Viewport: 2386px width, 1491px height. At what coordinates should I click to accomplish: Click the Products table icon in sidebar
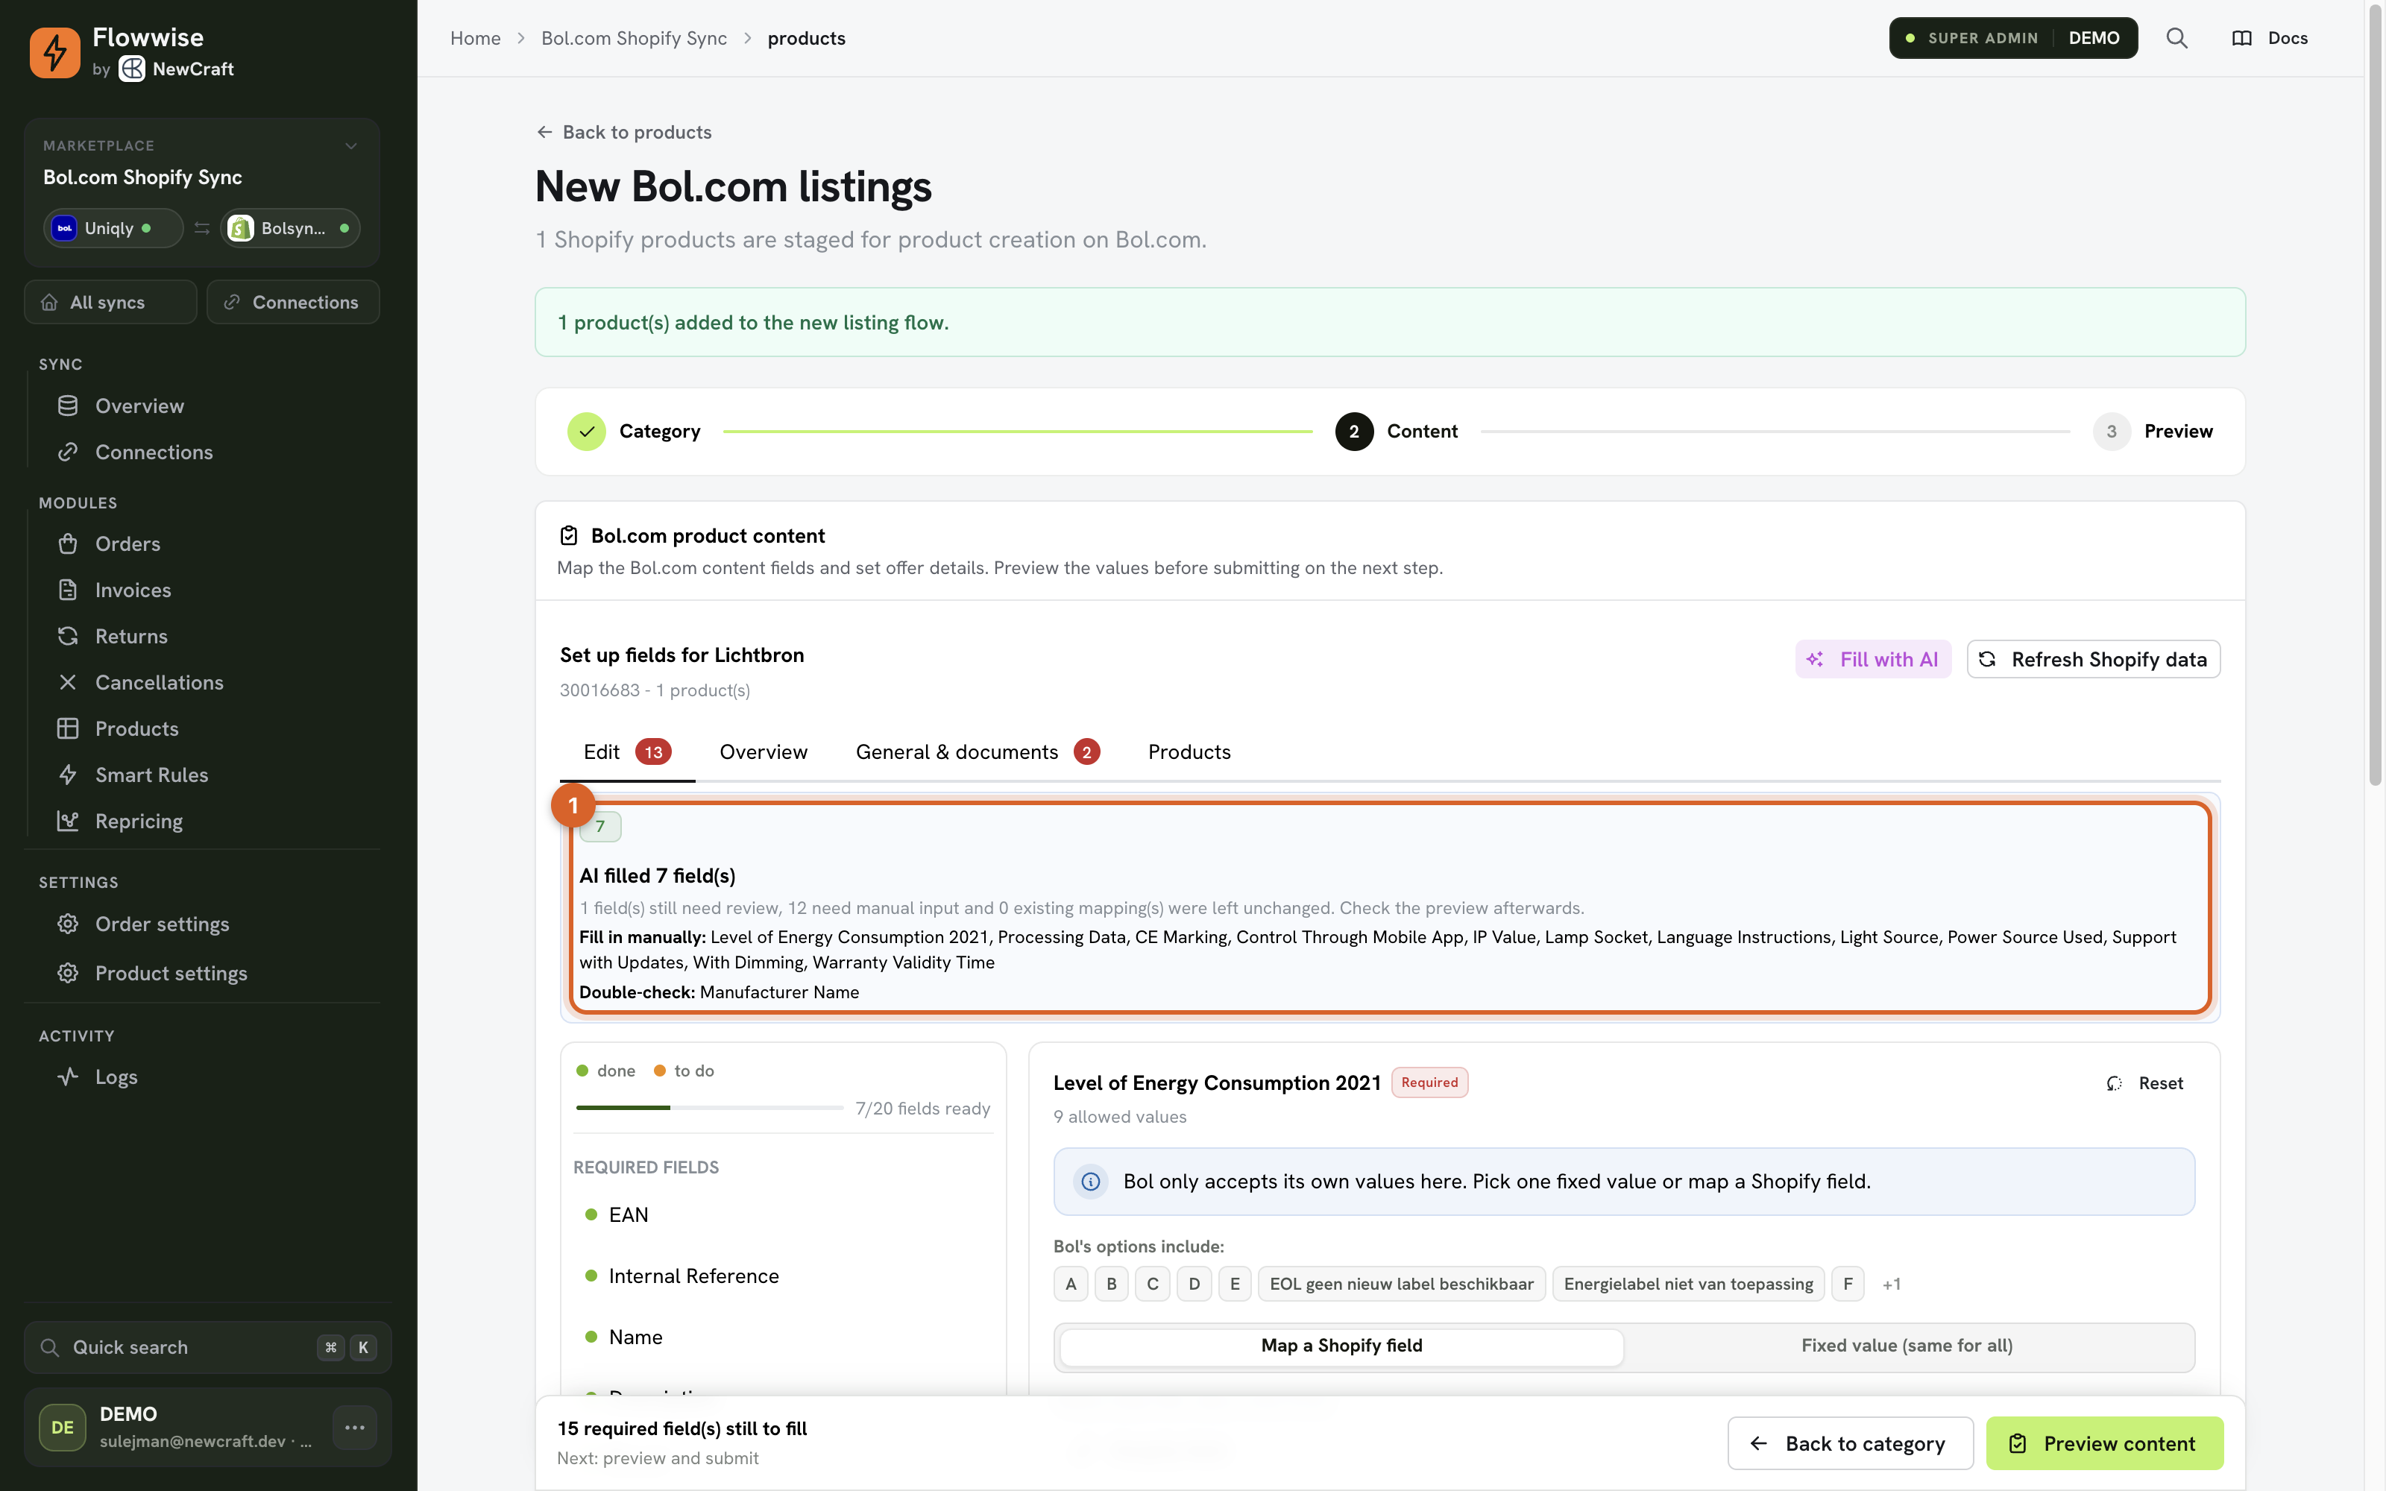click(67, 729)
